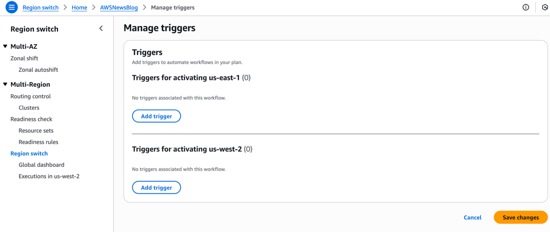Image resolution: width=550 pixels, height=232 pixels.
Task: Open the hamburger navigation menu
Action: pyautogui.click(x=11, y=7)
